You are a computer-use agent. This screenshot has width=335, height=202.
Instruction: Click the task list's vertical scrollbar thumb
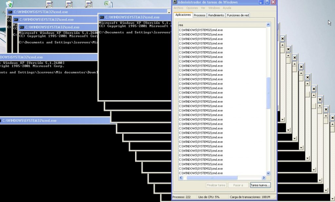pos(268,93)
